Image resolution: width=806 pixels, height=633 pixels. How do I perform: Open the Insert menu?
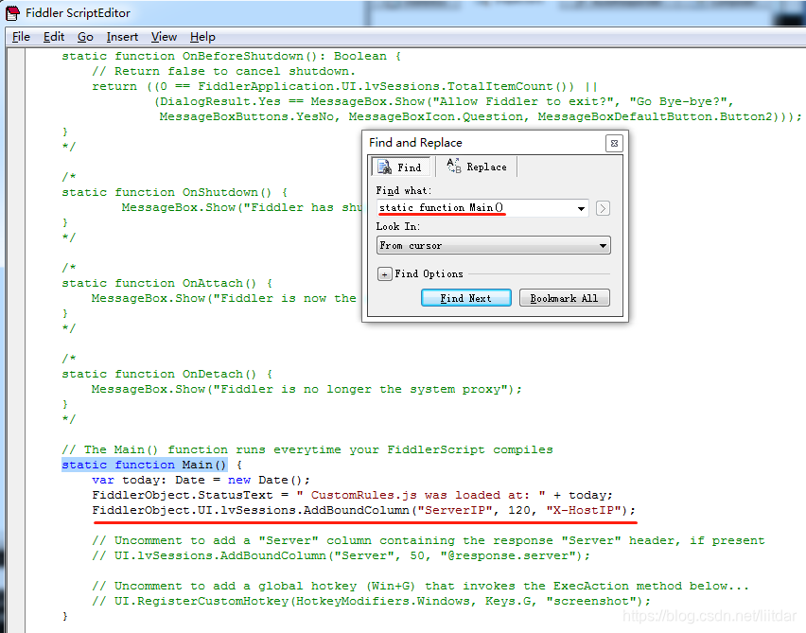tap(122, 37)
